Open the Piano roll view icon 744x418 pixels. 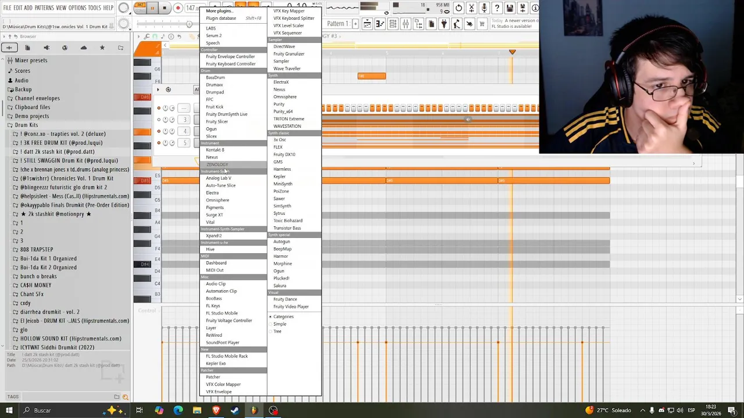click(x=380, y=24)
